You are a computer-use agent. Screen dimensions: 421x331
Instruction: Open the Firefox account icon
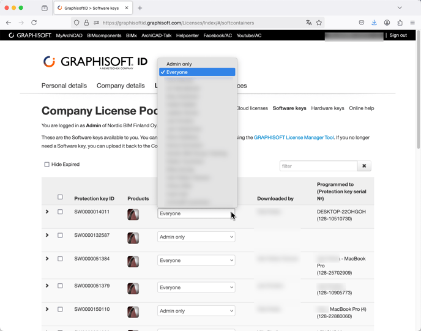click(x=387, y=23)
